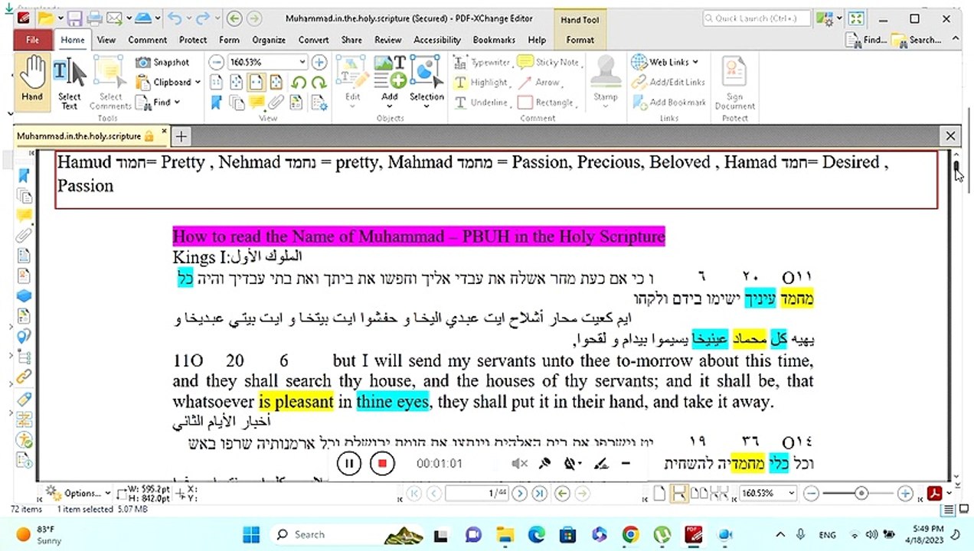Activate the Select Text tool
This screenshot has height=551, width=974.
[69, 83]
